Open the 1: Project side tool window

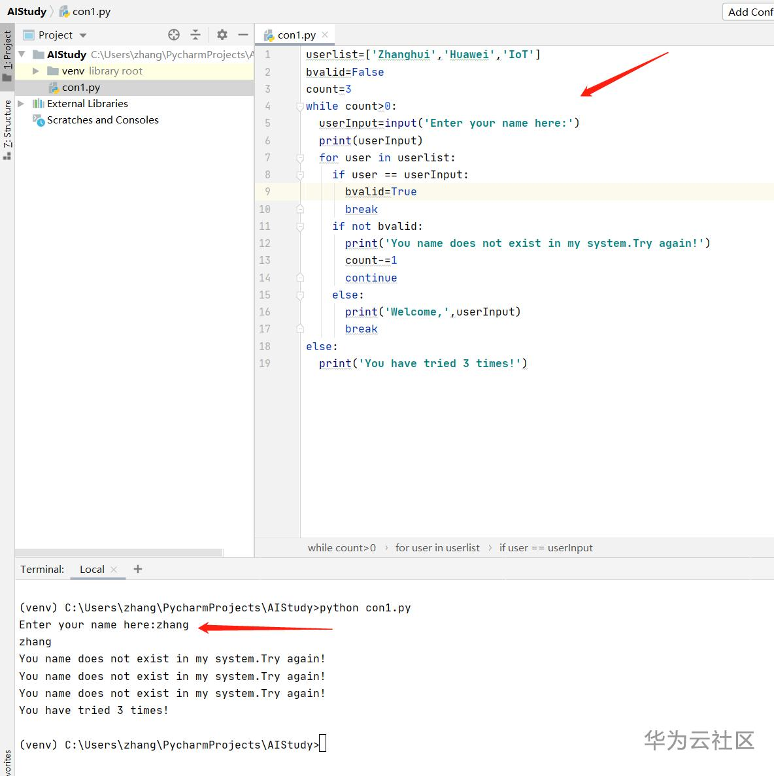point(7,56)
